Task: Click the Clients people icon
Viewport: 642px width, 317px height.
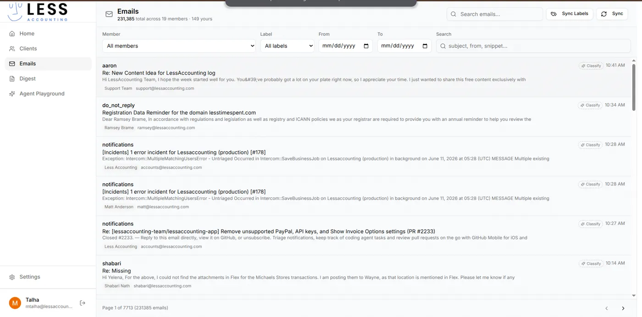Action: [12, 49]
